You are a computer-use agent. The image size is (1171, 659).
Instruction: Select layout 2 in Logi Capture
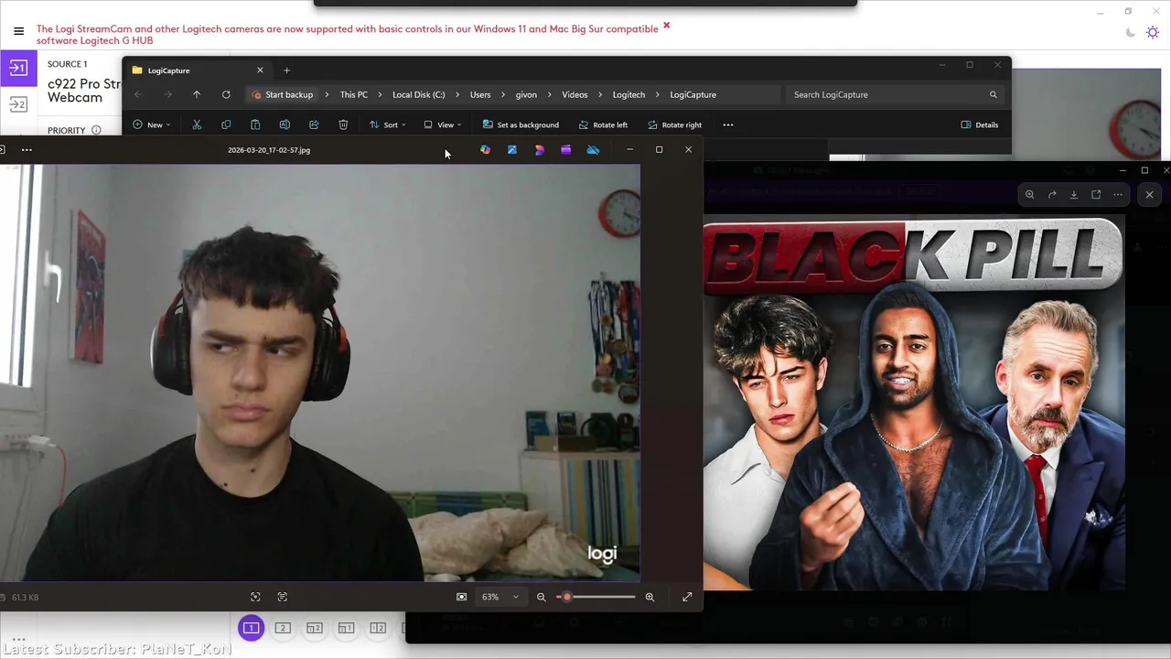coord(283,628)
